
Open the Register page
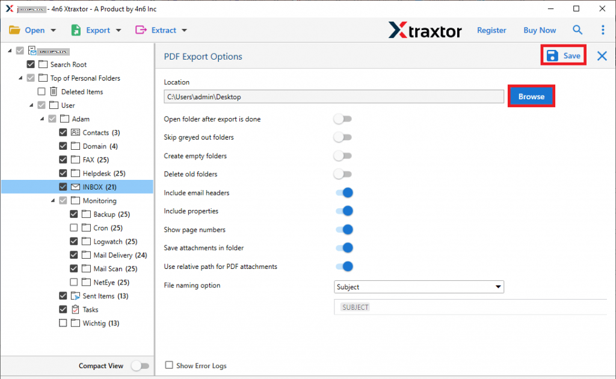(x=491, y=29)
